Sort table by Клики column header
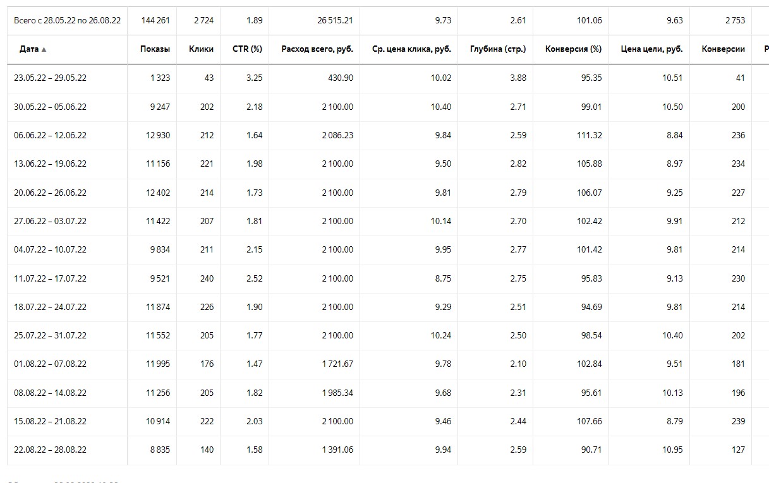Viewport: 769px width, 483px height. coord(202,49)
